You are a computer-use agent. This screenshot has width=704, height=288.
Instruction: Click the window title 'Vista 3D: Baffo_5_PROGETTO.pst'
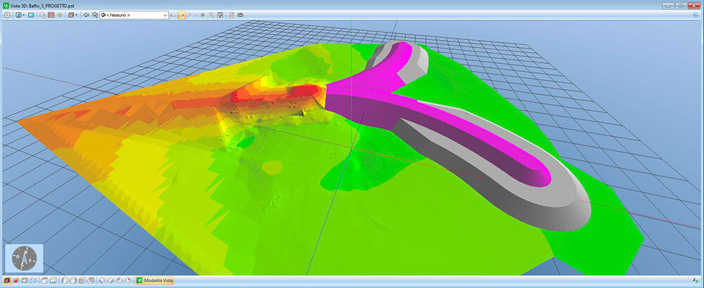click(x=44, y=5)
